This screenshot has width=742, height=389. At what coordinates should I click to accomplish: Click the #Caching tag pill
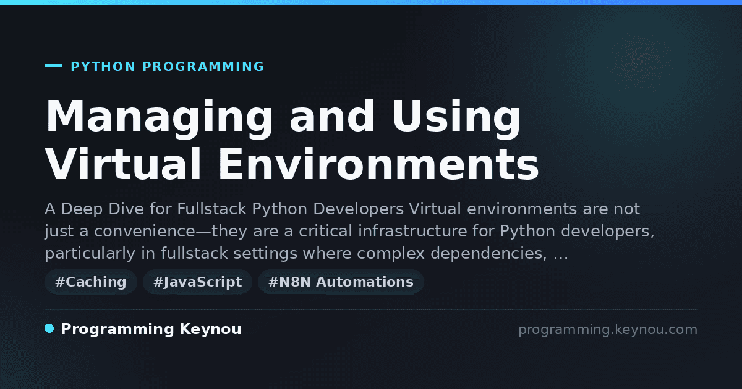[x=91, y=282]
